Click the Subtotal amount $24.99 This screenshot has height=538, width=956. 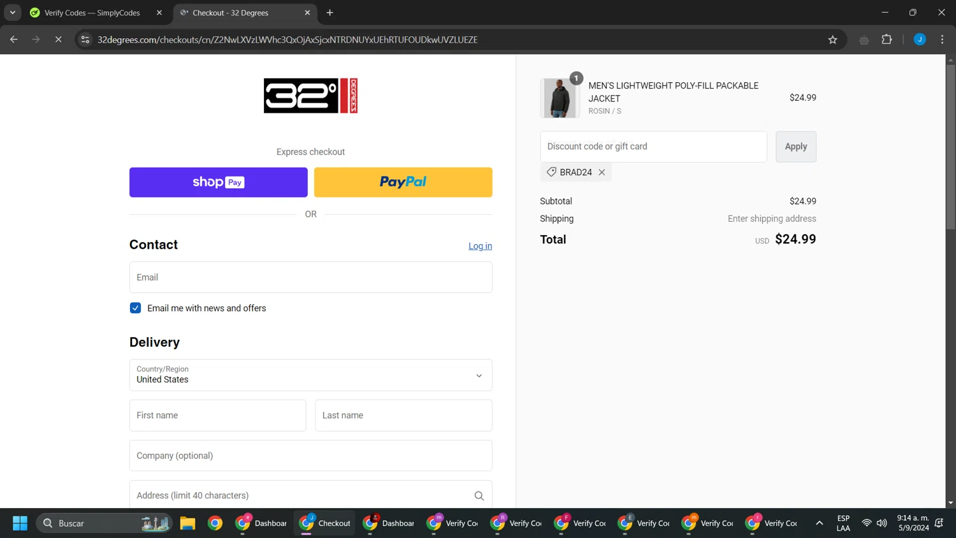(x=802, y=201)
